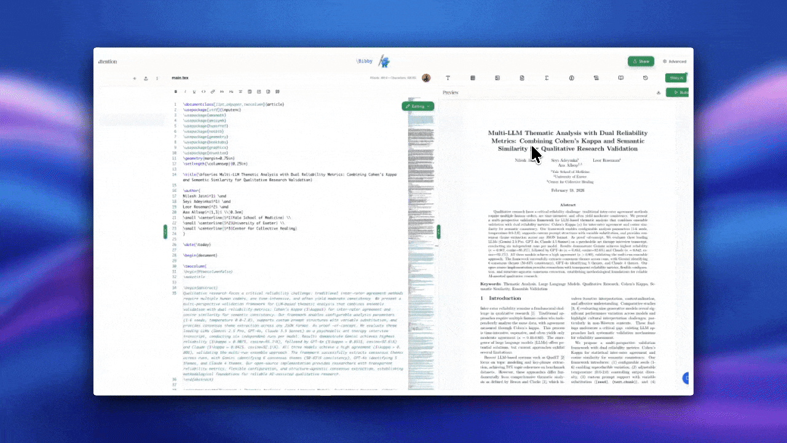Viewport: 787px width, 443px height.
Task: Open the Editing mode dropdown
Action: (x=418, y=106)
